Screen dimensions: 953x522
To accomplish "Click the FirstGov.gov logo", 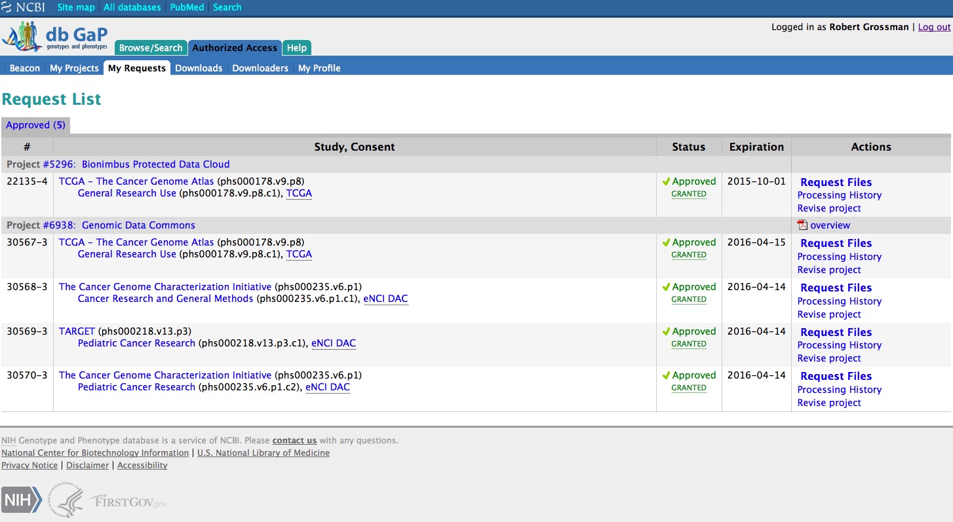I will point(128,502).
